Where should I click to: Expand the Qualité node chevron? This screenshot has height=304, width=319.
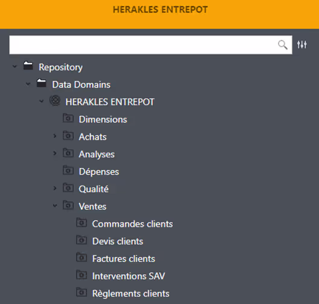coord(55,188)
